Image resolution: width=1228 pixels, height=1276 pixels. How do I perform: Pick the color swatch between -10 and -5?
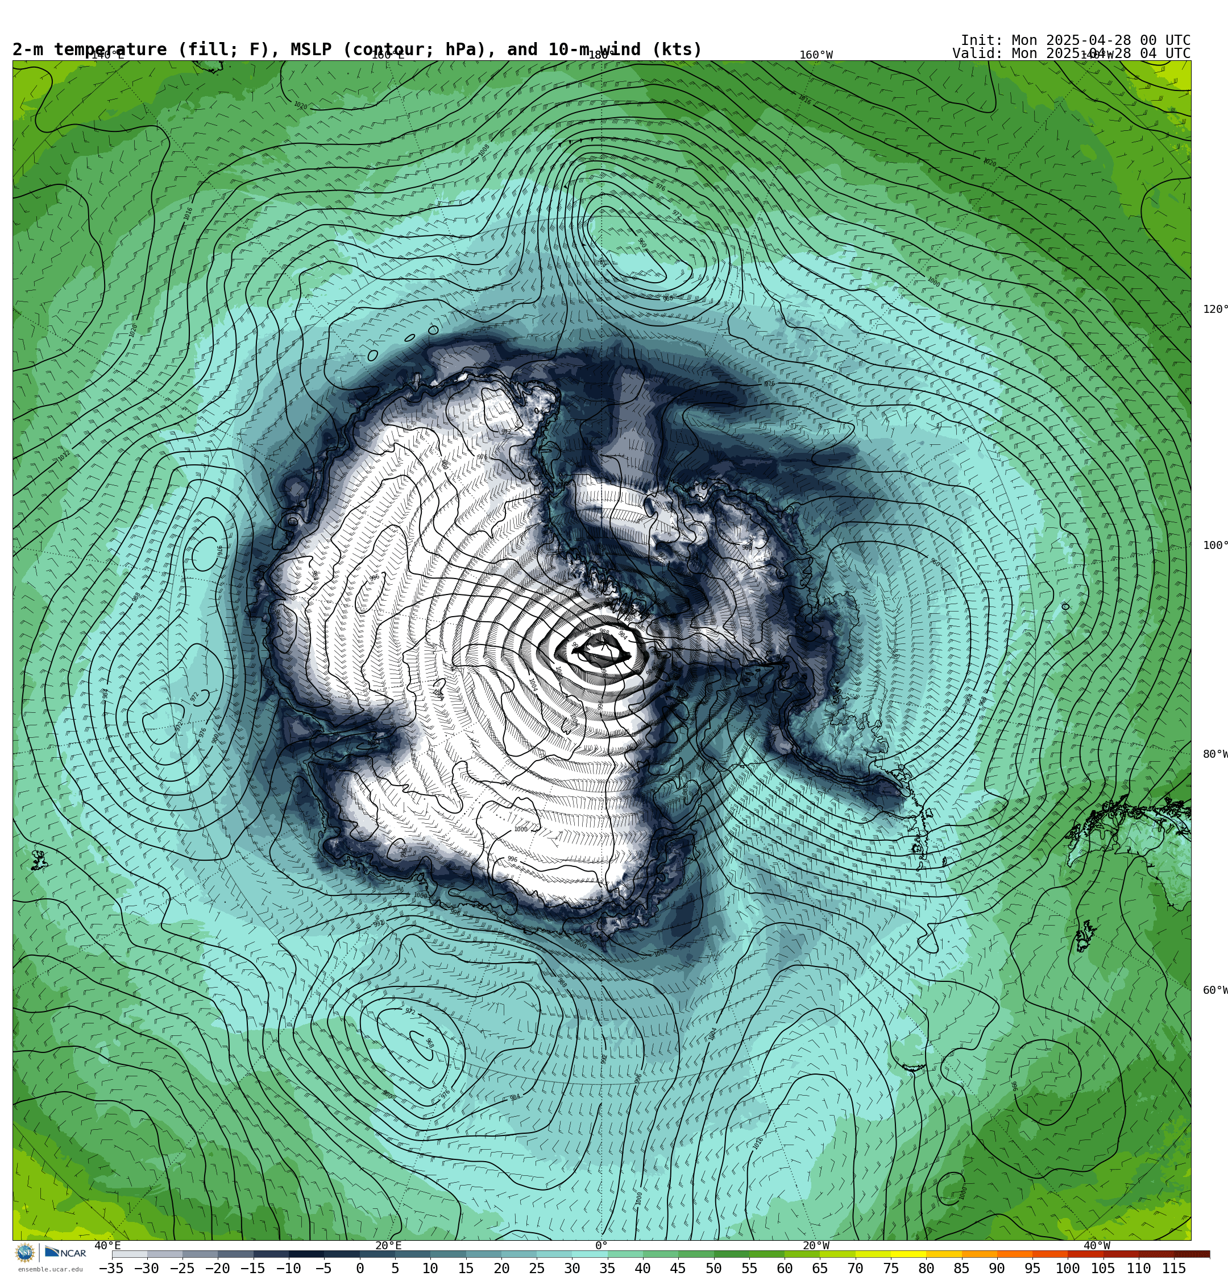306,1254
